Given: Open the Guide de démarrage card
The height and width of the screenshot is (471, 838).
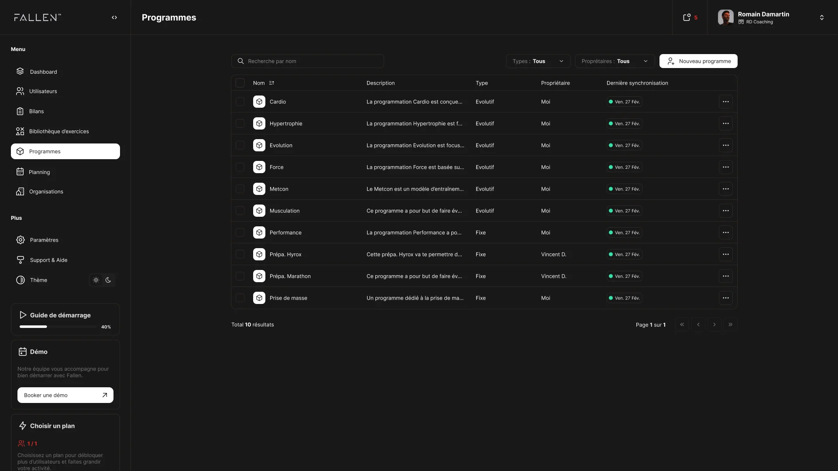Looking at the screenshot, I should 65,319.
